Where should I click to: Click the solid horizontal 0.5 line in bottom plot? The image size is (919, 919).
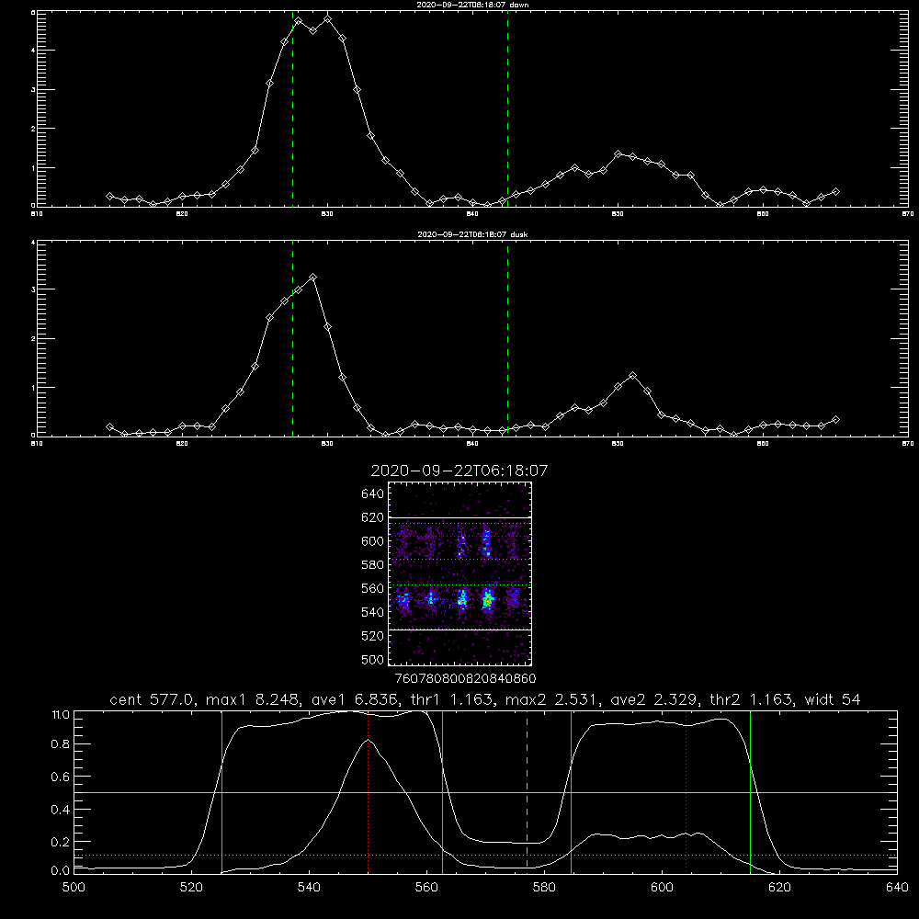(x=485, y=792)
